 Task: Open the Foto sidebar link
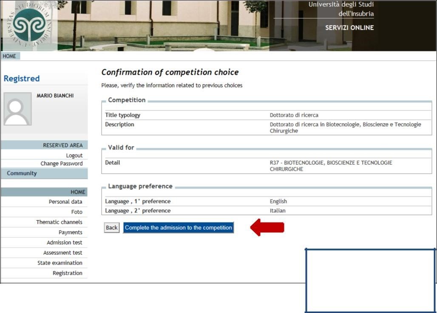coord(77,212)
